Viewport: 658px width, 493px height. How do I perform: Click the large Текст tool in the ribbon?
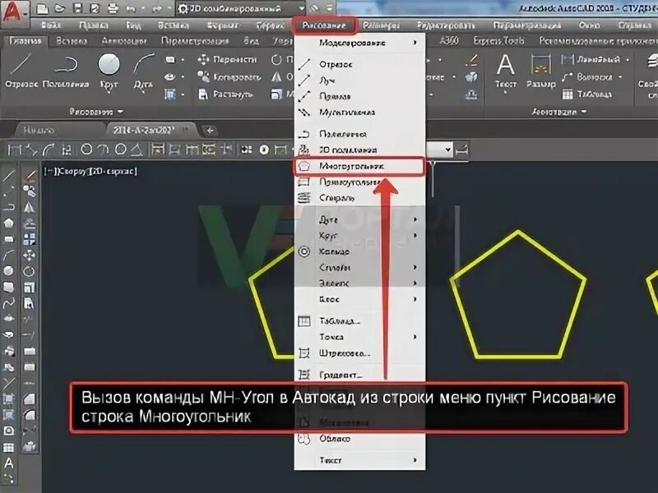pos(505,71)
